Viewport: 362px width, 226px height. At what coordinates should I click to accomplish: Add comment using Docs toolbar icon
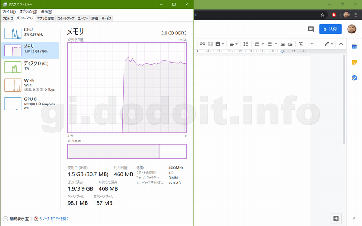210,44
